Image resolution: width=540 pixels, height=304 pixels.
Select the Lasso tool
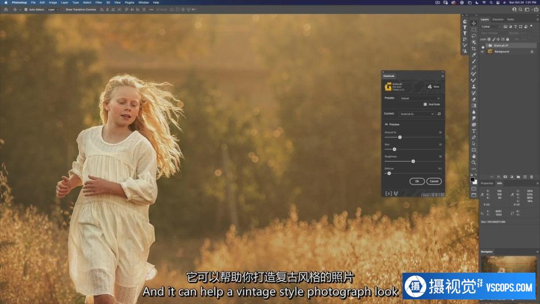point(474,36)
